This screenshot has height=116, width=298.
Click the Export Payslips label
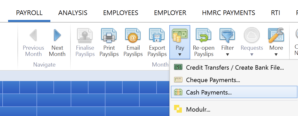(157, 51)
